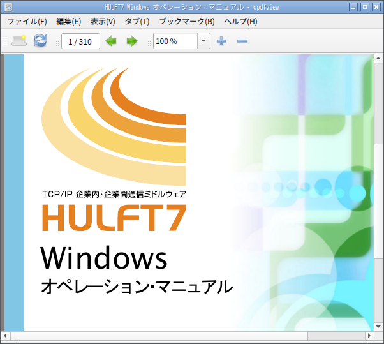Image resolution: width=384 pixels, height=344 pixels.
Task: Click the HULFT7 orange logo text
Action: click(114, 218)
